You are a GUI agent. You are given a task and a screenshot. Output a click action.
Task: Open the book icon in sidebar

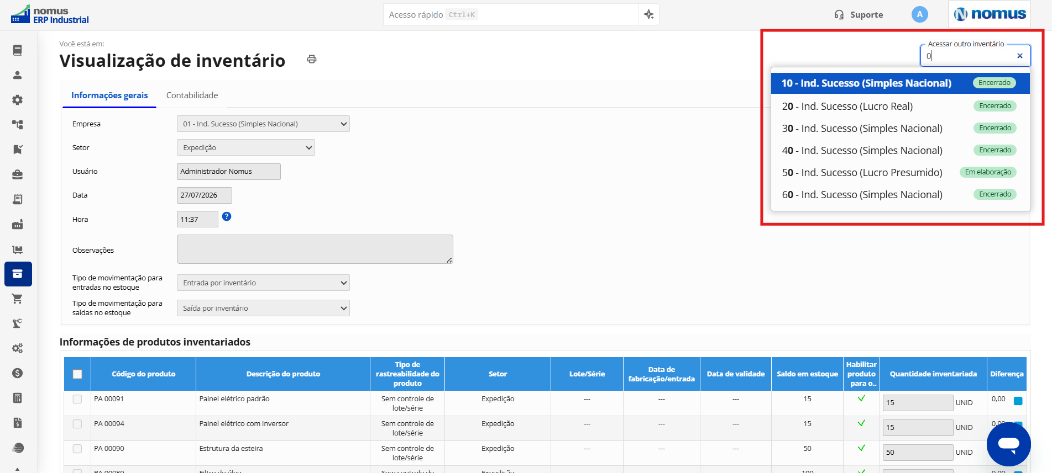coord(18,50)
